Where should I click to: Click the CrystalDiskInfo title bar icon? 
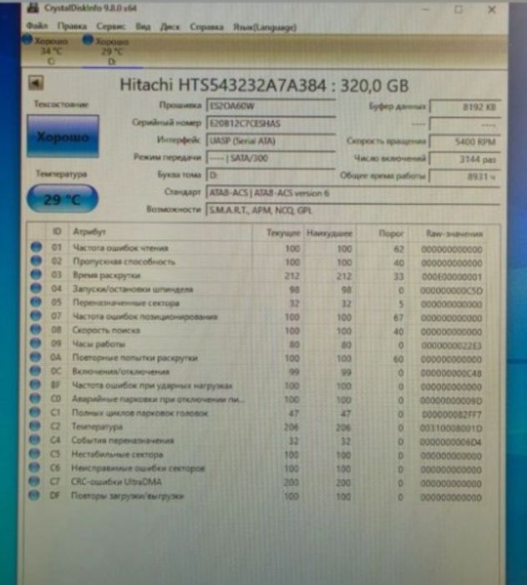click(33, 8)
